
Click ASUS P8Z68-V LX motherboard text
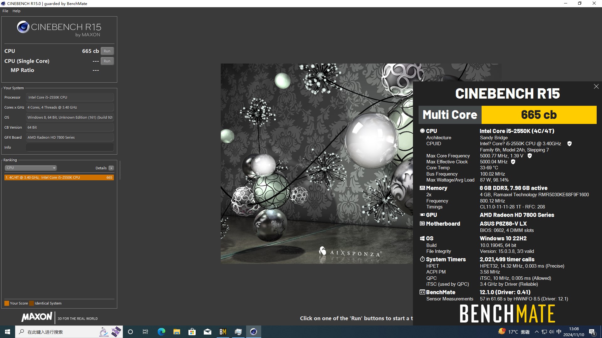click(x=503, y=223)
